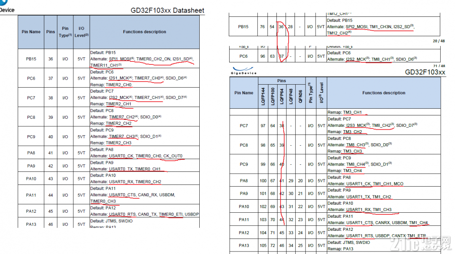455x254 pixels.
Task: Click the LQFP144 pin number "76"
Action: click(x=262, y=27)
